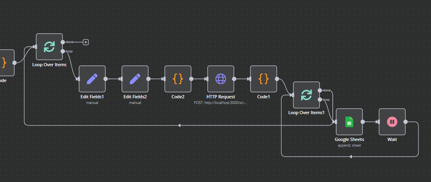Click the HTTP Request node label text
This screenshot has width=431, height=182.
(221, 97)
